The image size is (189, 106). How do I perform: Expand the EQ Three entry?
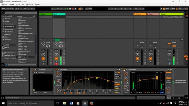pyautogui.click(x=17, y=47)
